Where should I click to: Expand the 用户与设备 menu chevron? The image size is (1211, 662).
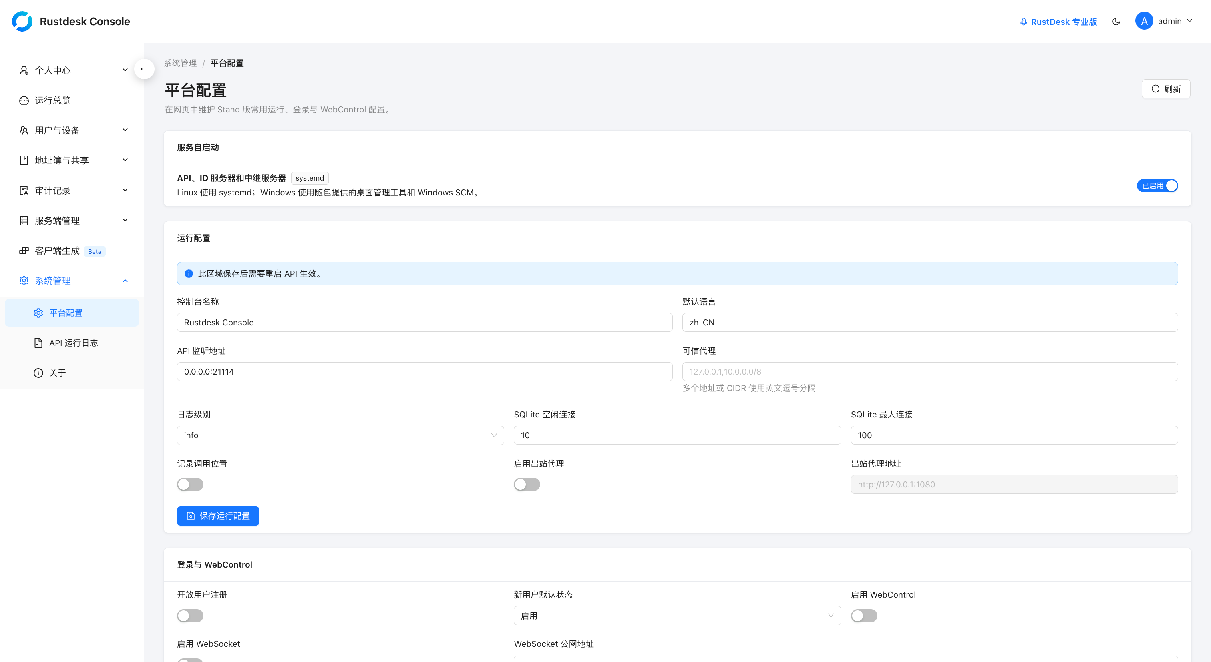coord(125,130)
